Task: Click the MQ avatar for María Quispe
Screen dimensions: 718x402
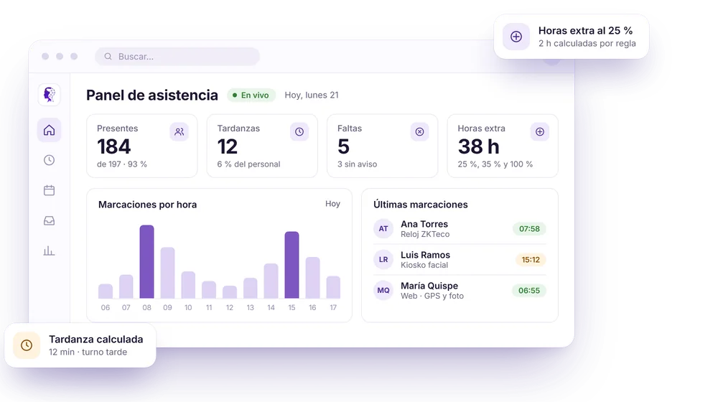Action: [383, 290]
